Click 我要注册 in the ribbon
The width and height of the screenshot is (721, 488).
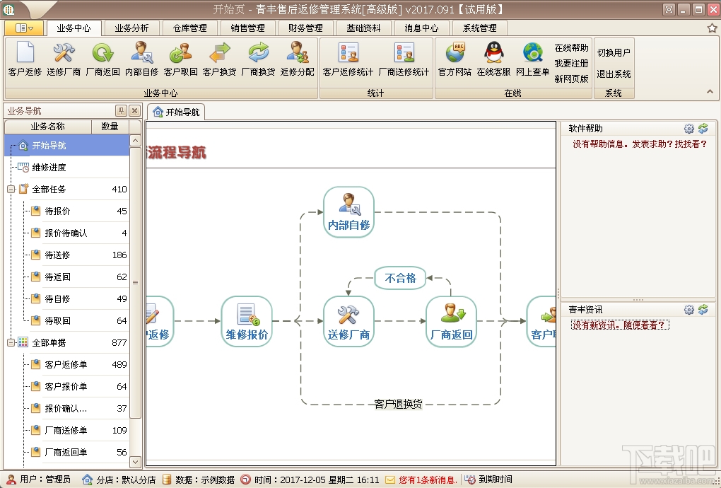[x=571, y=64]
